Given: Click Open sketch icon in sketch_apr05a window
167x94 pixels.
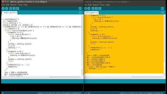Looking at the screenshot, I should pyautogui.click(x=14, y=8).
